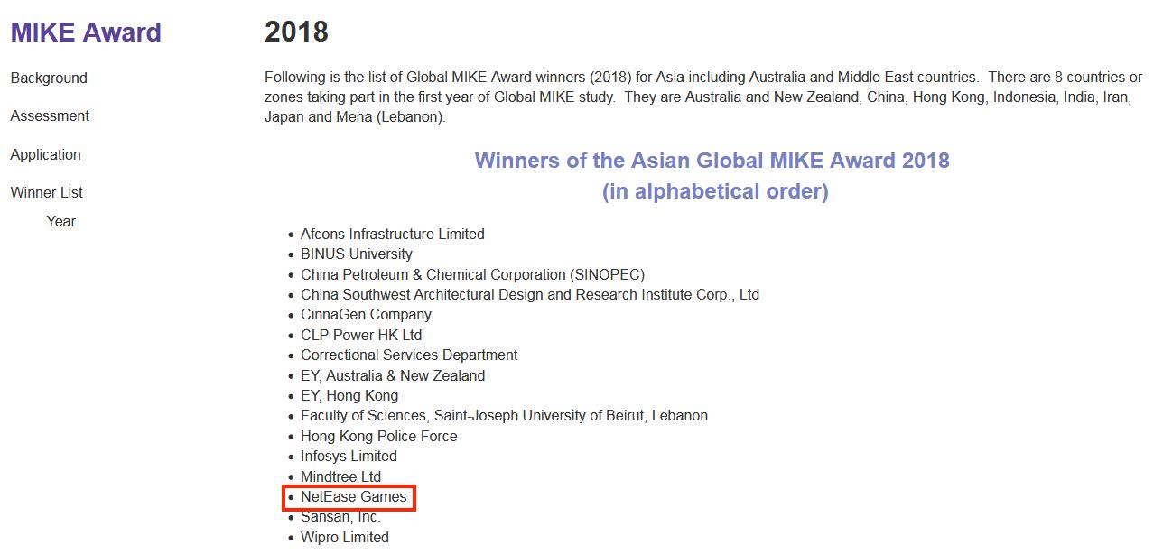This screenshot has width=1163, height=554.
Task: Select the Application navigation item
Action: 45,154
